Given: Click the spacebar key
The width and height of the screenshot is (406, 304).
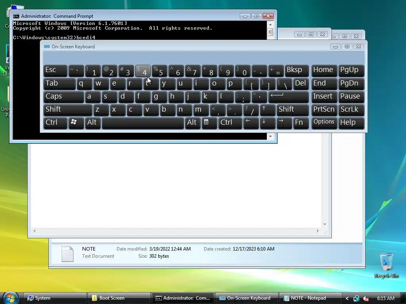Looking at the screenshot, I should [x=143, y=123].
